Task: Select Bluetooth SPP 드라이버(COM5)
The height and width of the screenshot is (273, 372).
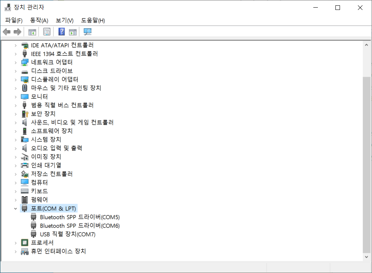Action: [80, 217]
